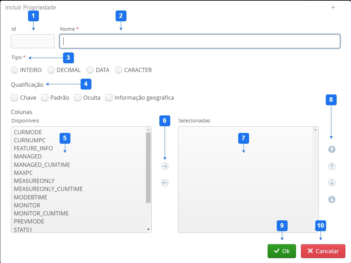Click the move to bottom arrow icon
This screenshot has height=263, width=351.
tap(332, 199)
